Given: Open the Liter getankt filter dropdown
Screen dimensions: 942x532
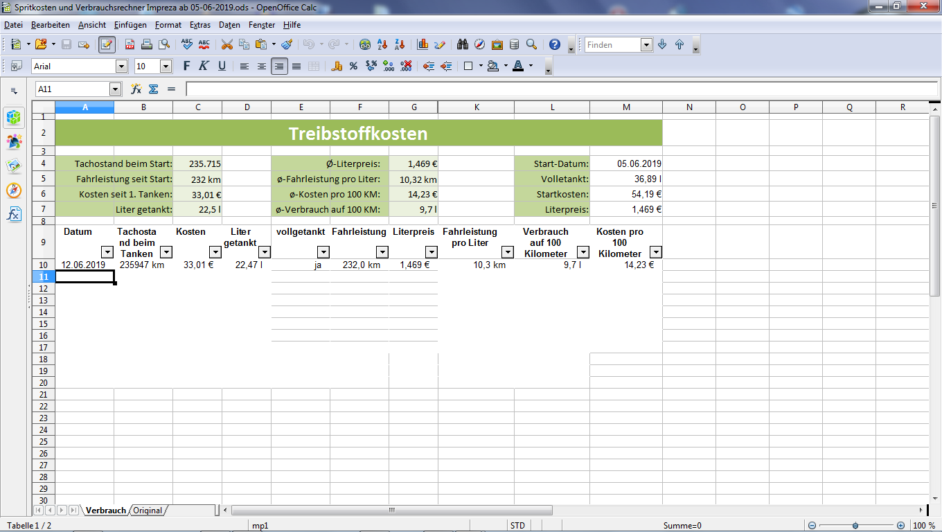Looking at the screenshot, I should click(264, 252).
